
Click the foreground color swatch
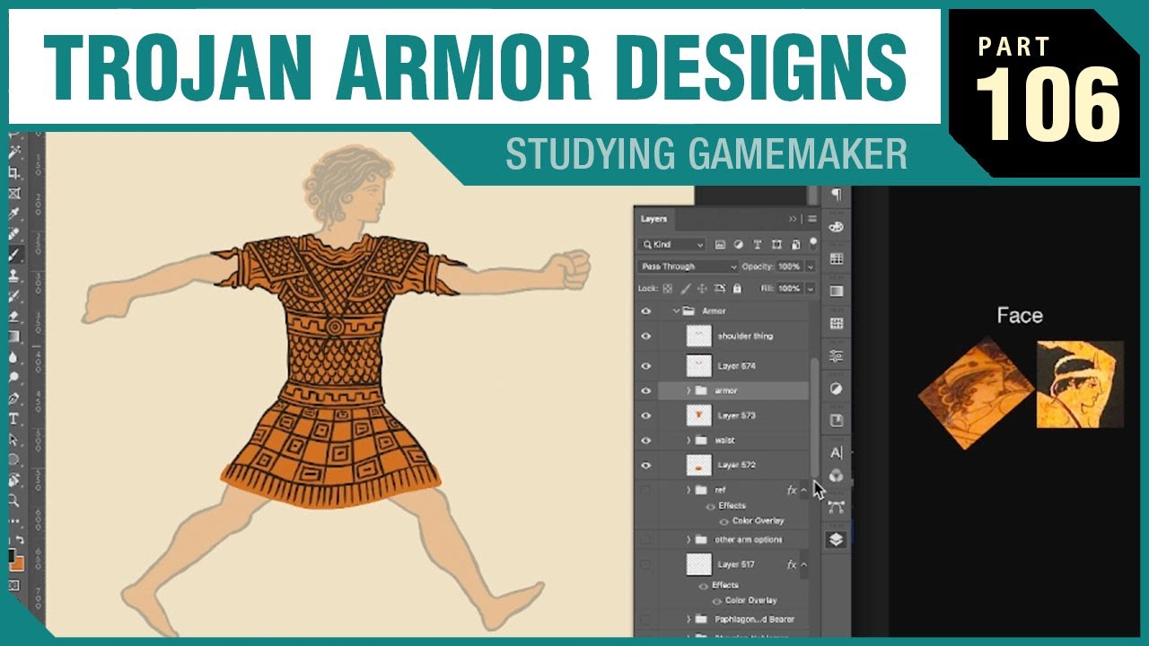pos(12,556)
